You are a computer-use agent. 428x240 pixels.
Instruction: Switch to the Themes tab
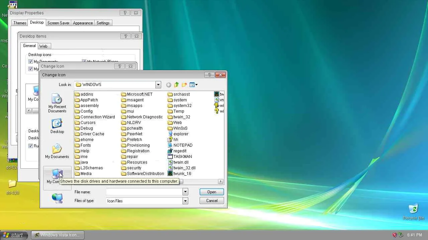pos(20,23)
